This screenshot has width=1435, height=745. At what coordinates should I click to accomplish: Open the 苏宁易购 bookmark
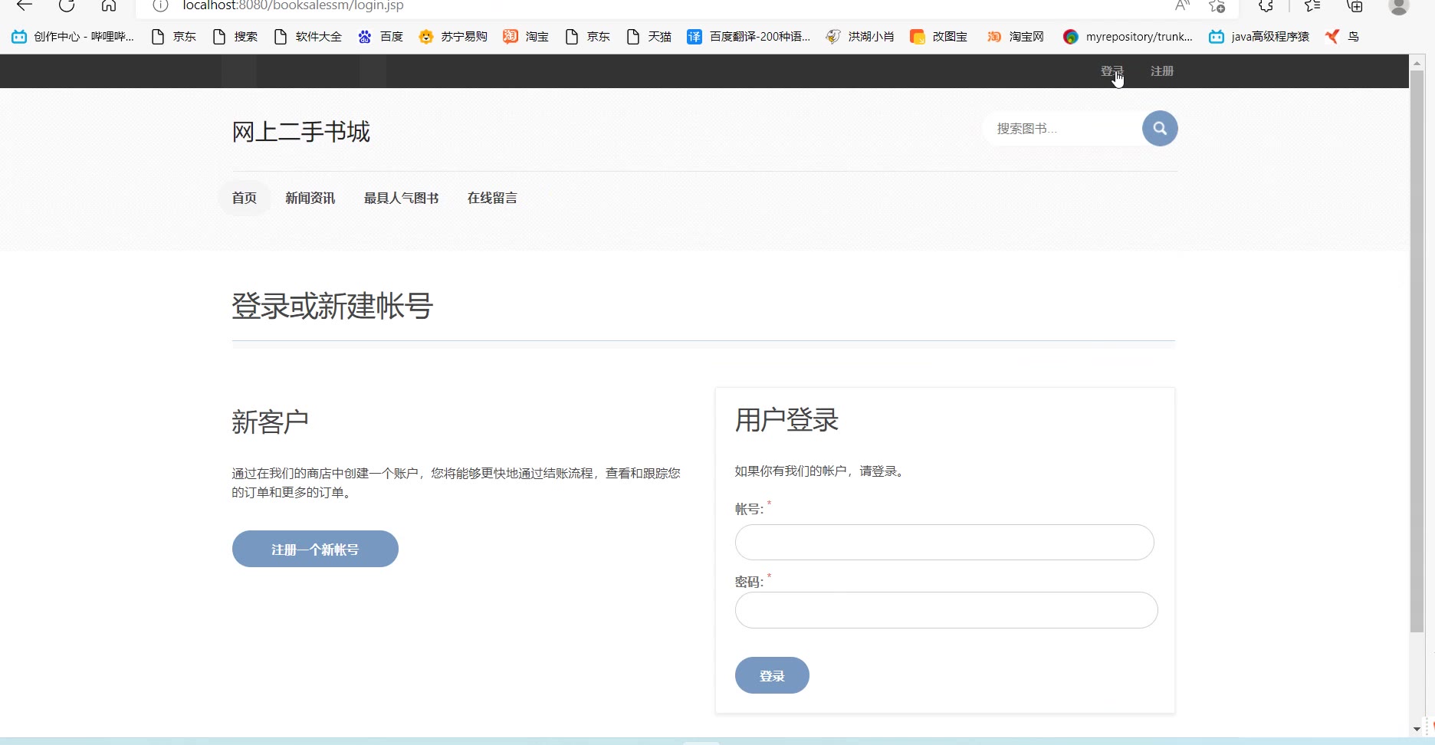click(454, 37)
